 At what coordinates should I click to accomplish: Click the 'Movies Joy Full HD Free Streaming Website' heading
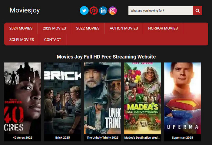coord(106,57)
